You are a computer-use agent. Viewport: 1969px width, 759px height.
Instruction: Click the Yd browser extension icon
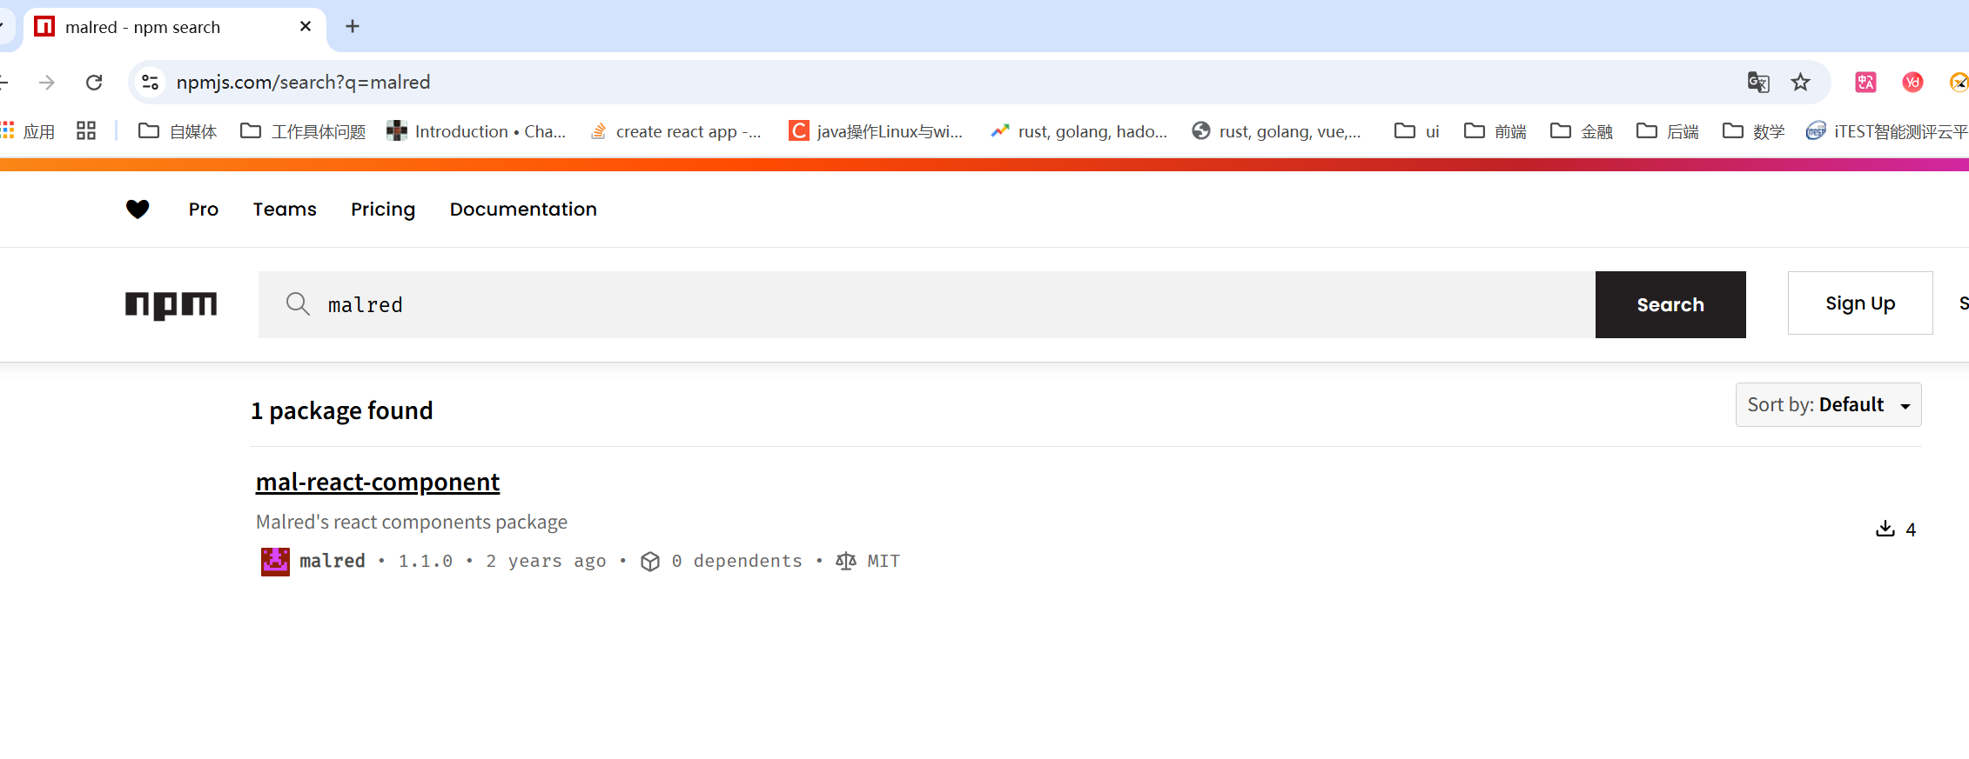1912,83
